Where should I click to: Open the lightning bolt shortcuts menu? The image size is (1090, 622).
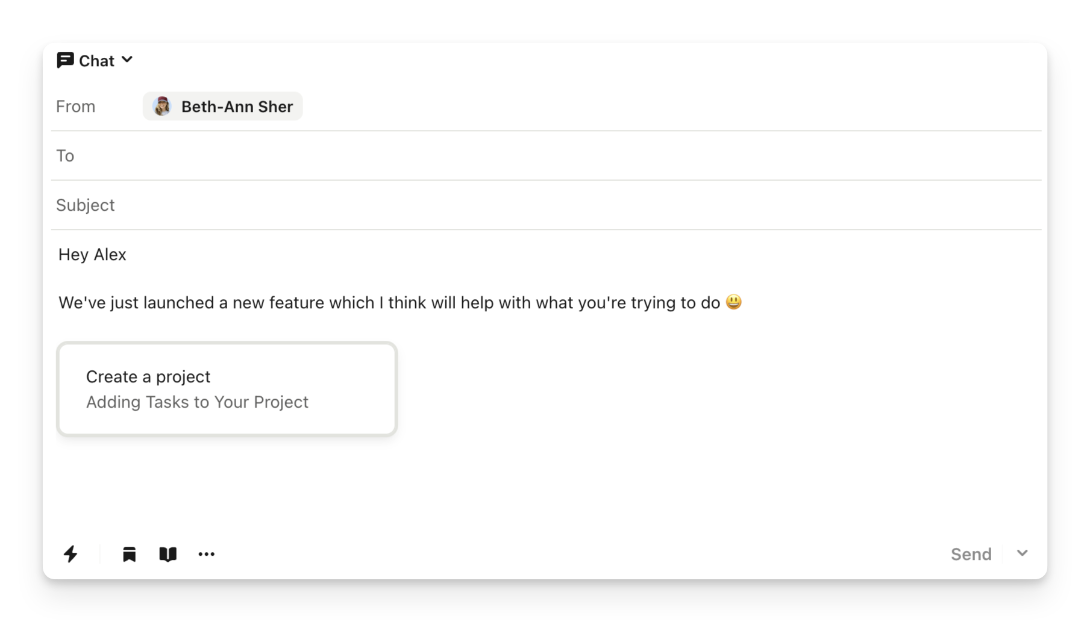(x=70, y=554)
